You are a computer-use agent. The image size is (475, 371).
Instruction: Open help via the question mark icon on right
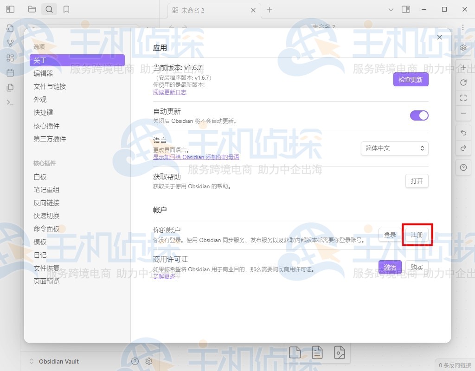[x=463, y=167]
